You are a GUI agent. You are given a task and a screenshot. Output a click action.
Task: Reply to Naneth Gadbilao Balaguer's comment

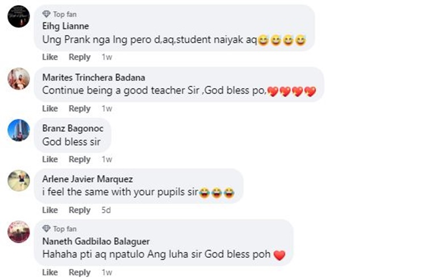click(80, 272)
